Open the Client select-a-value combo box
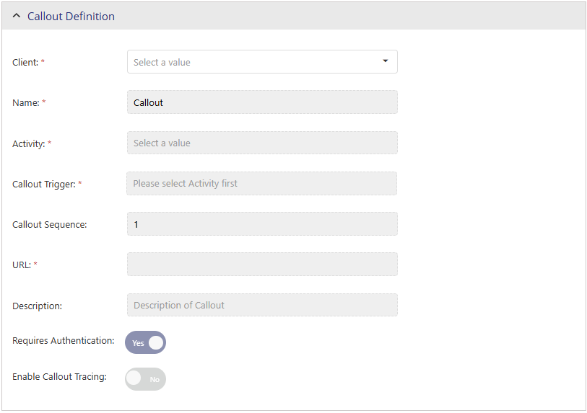Viewport: 587px width, 413px height. [x=253, y=62]
